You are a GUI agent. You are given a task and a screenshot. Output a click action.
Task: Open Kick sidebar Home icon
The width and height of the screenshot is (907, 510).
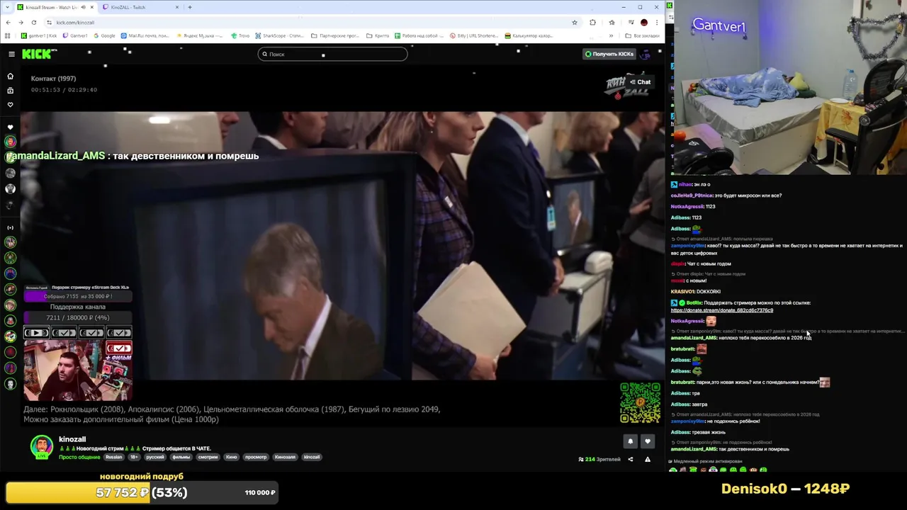pos(10,76)
